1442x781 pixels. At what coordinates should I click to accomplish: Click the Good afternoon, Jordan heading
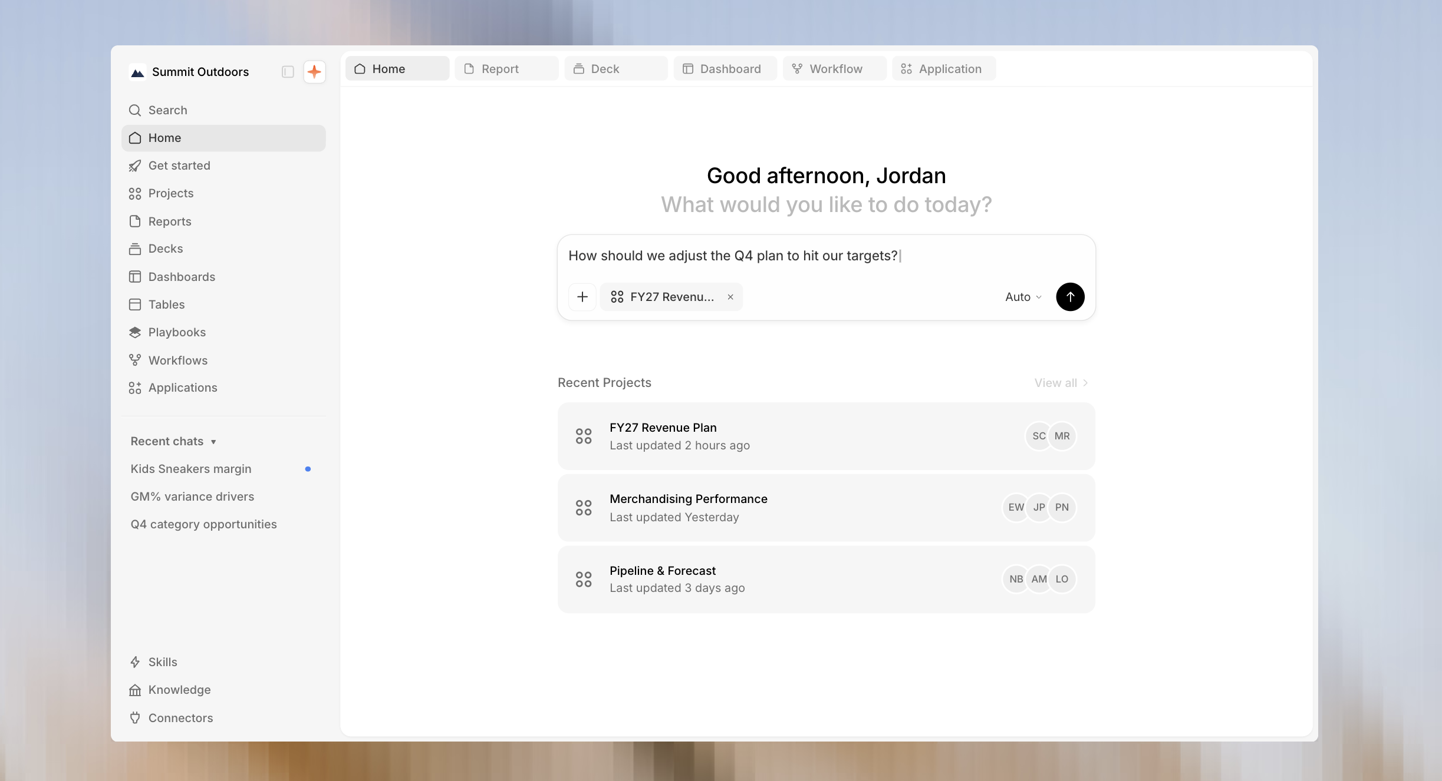(826, 176)
